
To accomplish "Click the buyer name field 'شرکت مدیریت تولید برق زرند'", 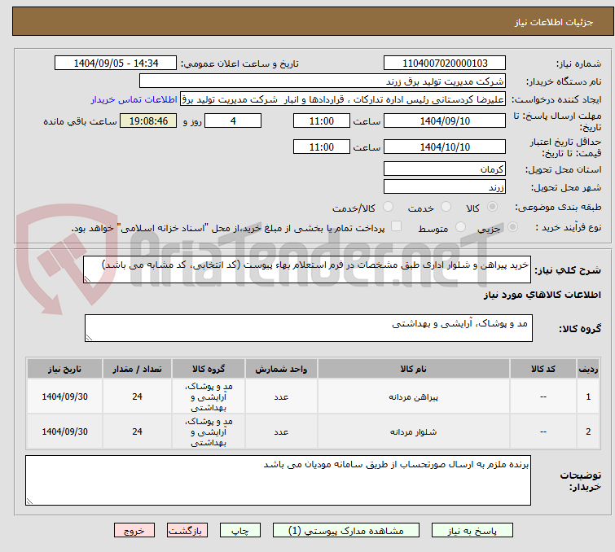I will click(323, 81).
